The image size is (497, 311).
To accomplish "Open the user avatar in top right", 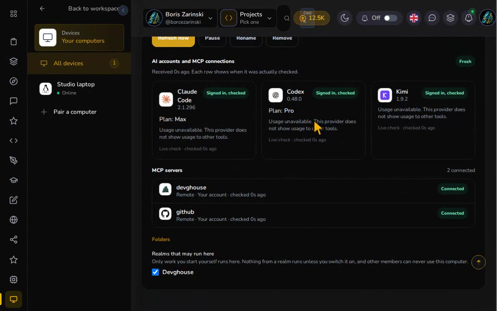I will click(x=487, y=18).
